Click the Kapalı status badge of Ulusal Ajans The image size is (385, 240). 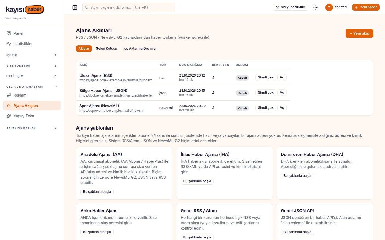(x=242, y=78)
